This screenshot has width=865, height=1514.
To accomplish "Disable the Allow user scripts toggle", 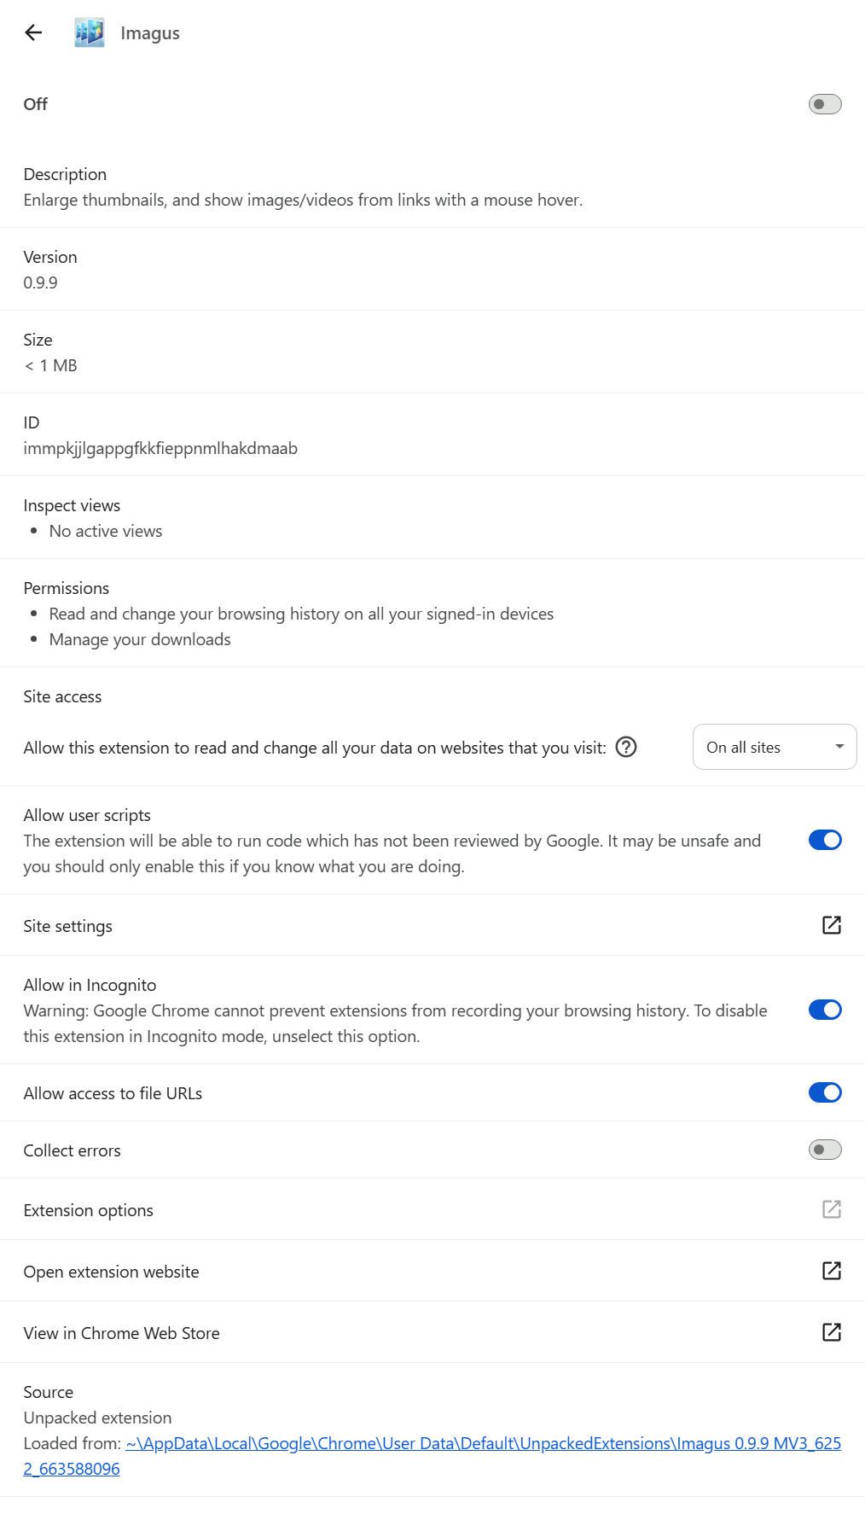I will point(825,841).
